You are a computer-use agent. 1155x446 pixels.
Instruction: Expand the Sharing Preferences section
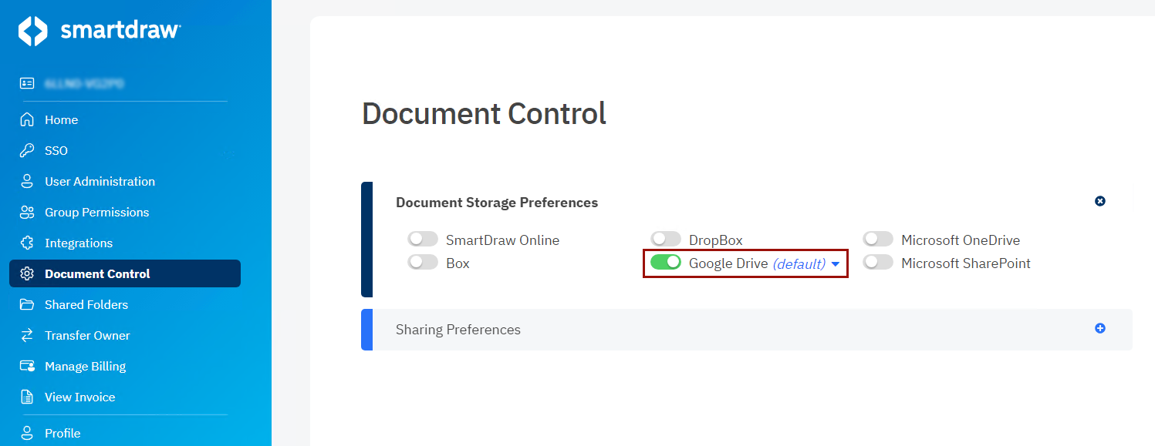[1099, 327]
